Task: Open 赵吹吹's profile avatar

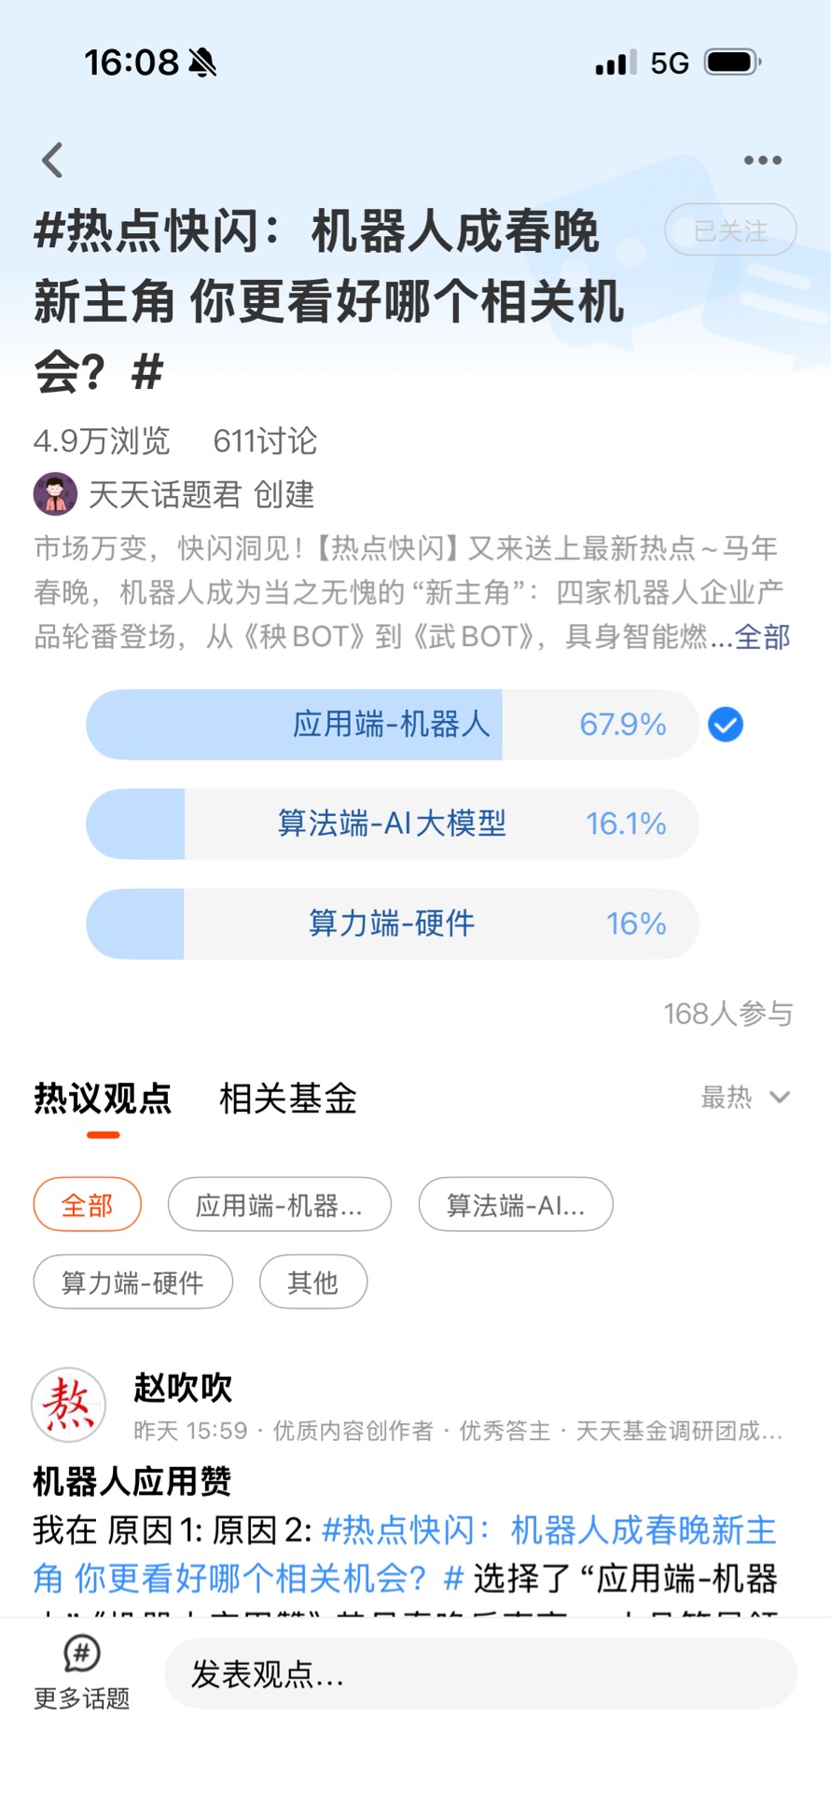Action: [x=68, y=1405]
